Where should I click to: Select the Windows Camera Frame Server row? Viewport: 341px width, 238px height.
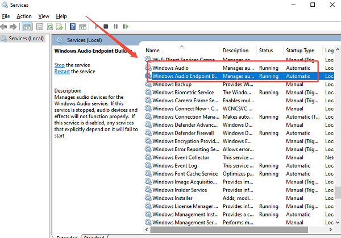[239, 101]
